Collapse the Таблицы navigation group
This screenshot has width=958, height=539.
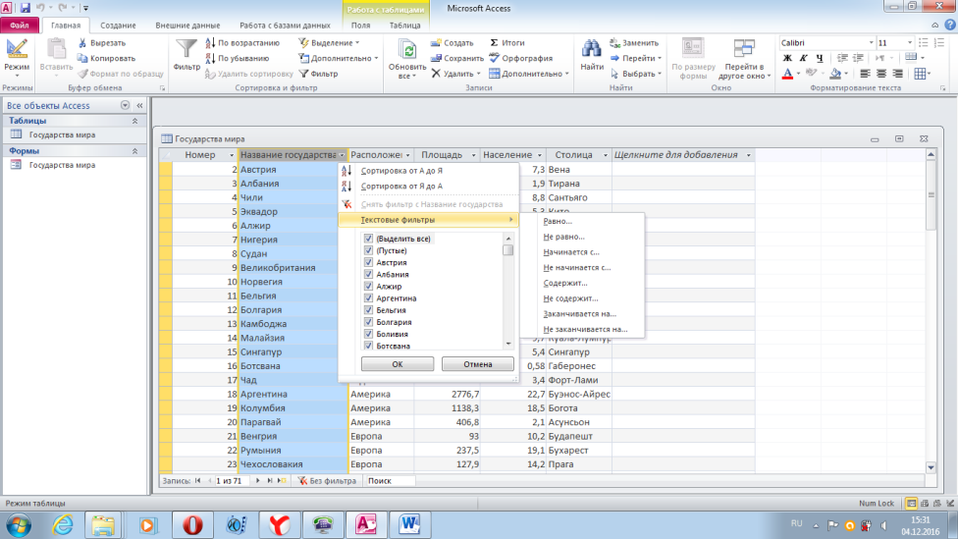[135, 121]
